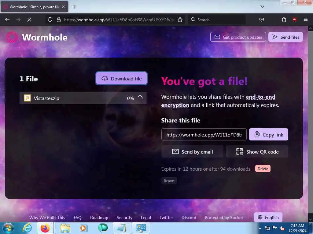Click the 0% download progress spinner
The height and width of the screenshot is (234, 313).
coord(140,98)
